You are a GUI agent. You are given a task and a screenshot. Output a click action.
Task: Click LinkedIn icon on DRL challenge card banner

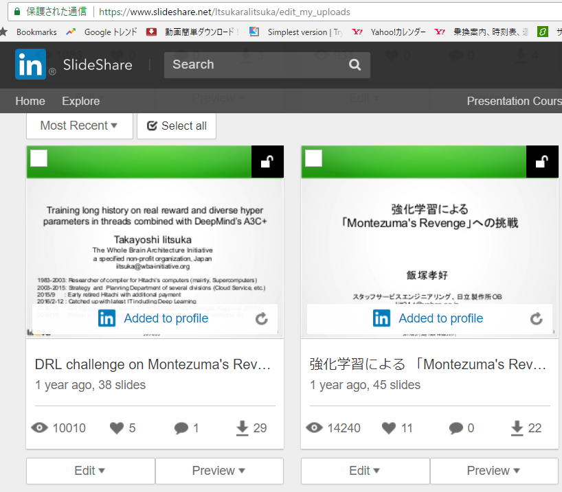click(x=106, y=318)
